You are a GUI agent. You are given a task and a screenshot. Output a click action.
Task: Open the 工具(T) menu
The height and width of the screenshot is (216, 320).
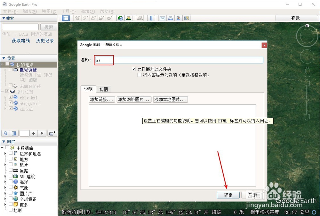tap(68, 11)
